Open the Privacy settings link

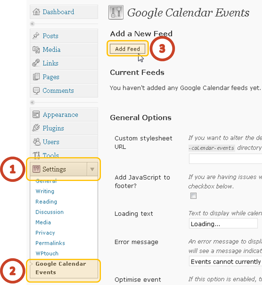click(45, 233)
